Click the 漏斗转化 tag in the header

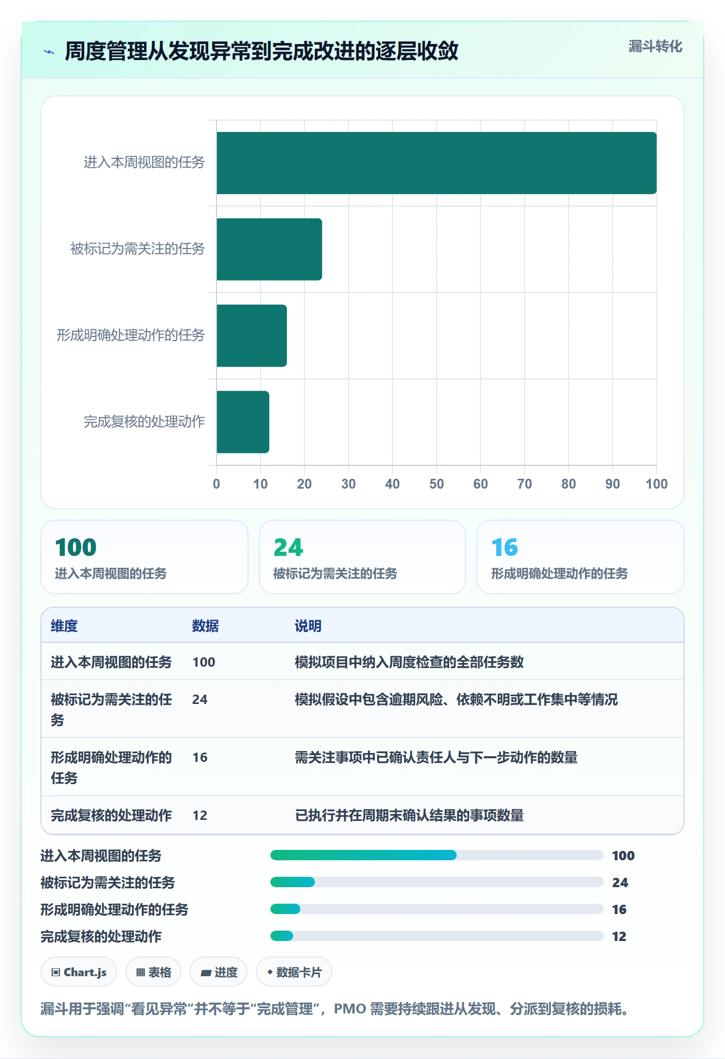(655, 47)
